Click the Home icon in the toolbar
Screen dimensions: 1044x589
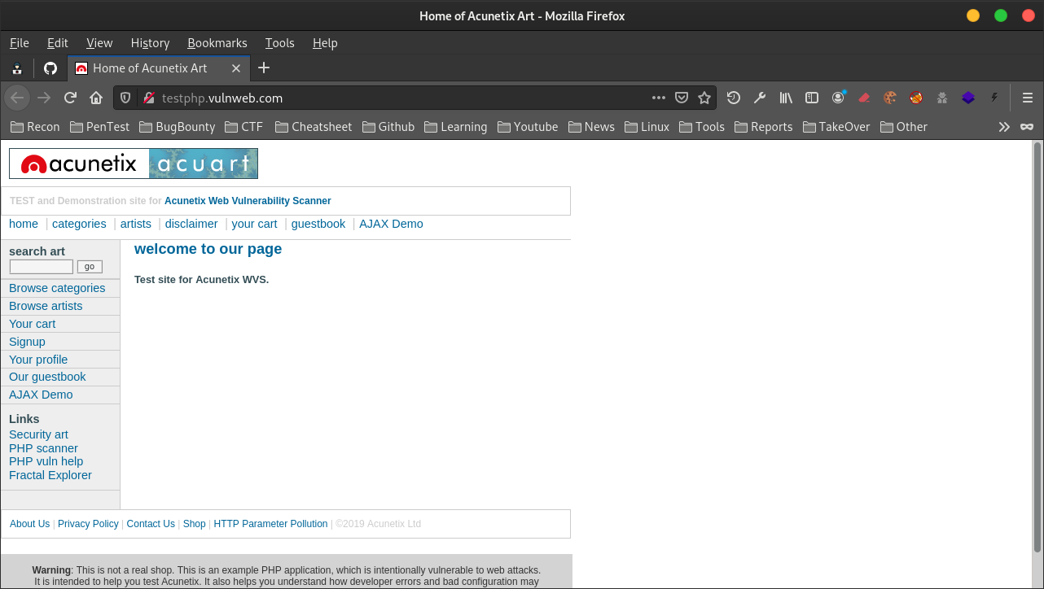(96, 98)
